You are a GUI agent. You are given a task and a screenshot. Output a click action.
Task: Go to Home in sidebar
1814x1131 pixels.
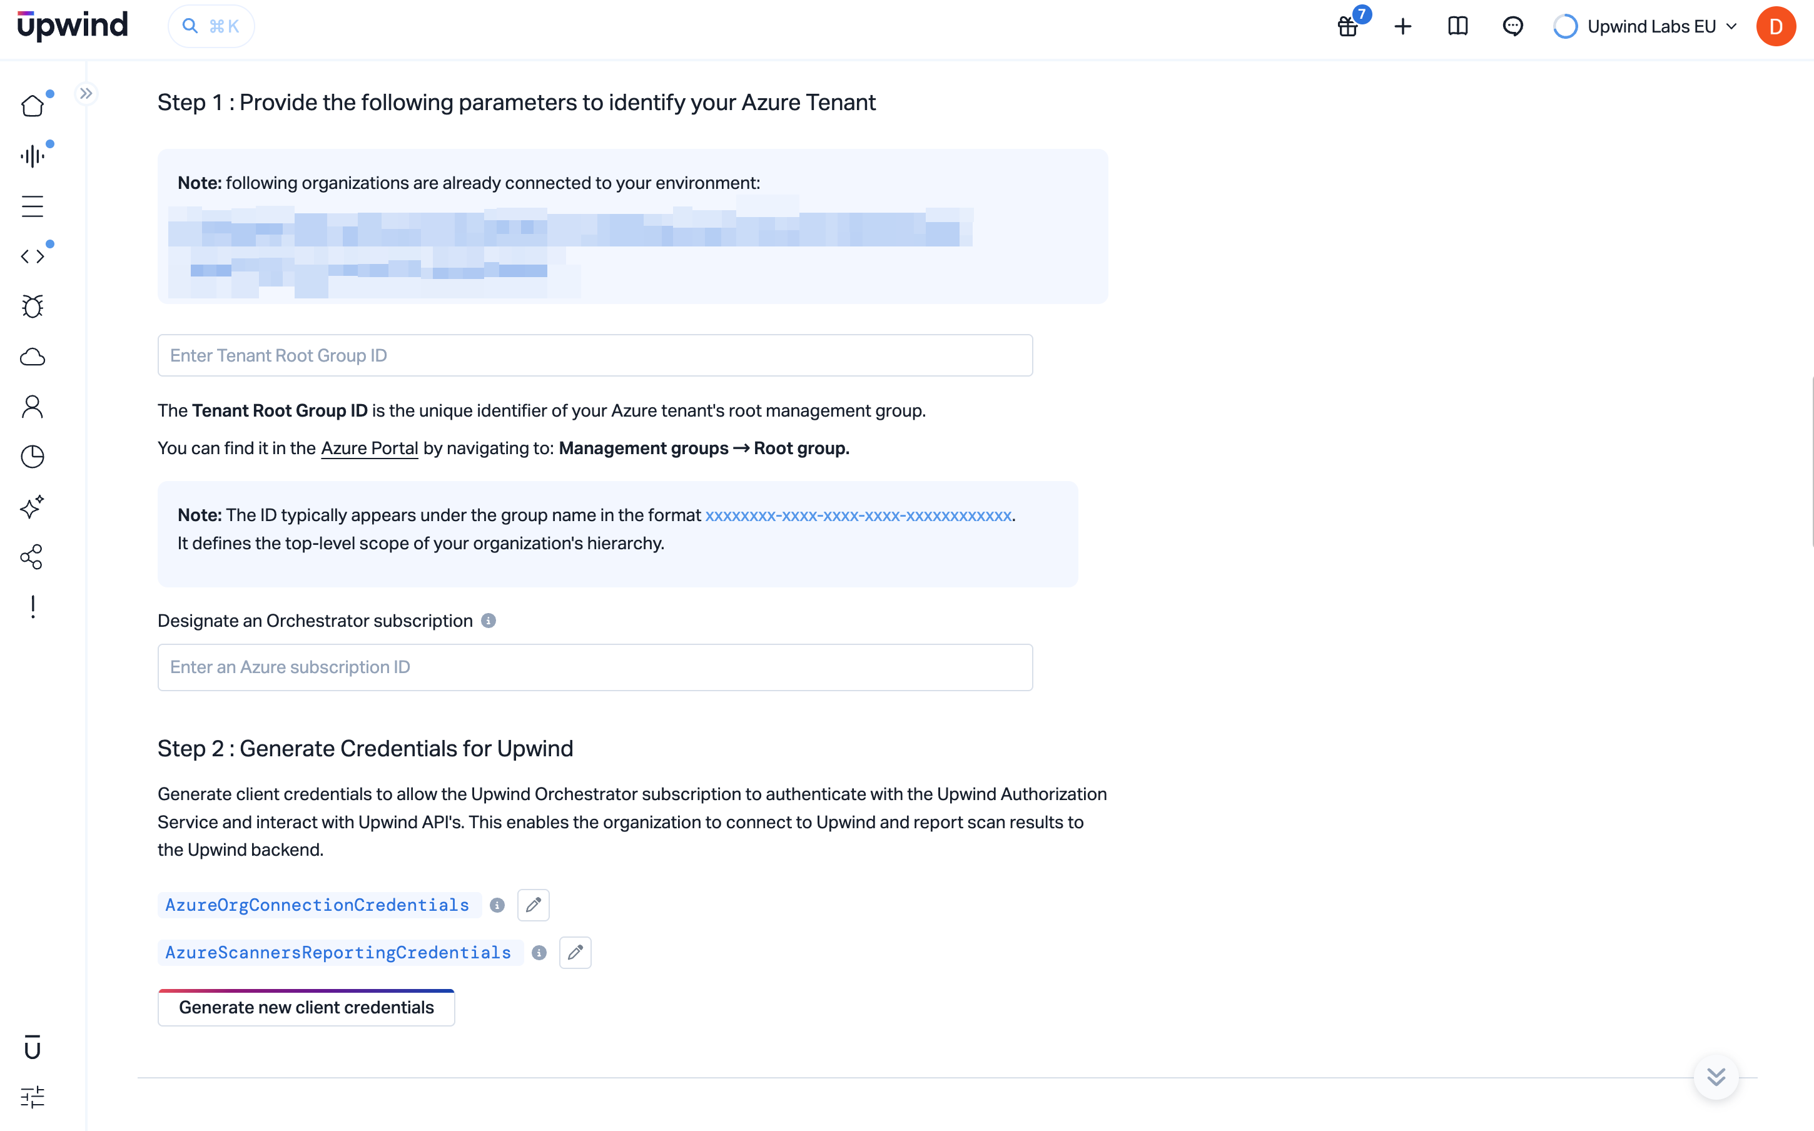coord(32,106)
